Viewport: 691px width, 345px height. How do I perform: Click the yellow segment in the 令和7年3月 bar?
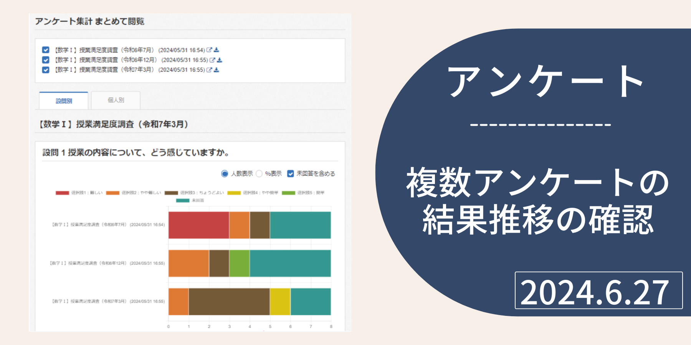click(280, 302)
